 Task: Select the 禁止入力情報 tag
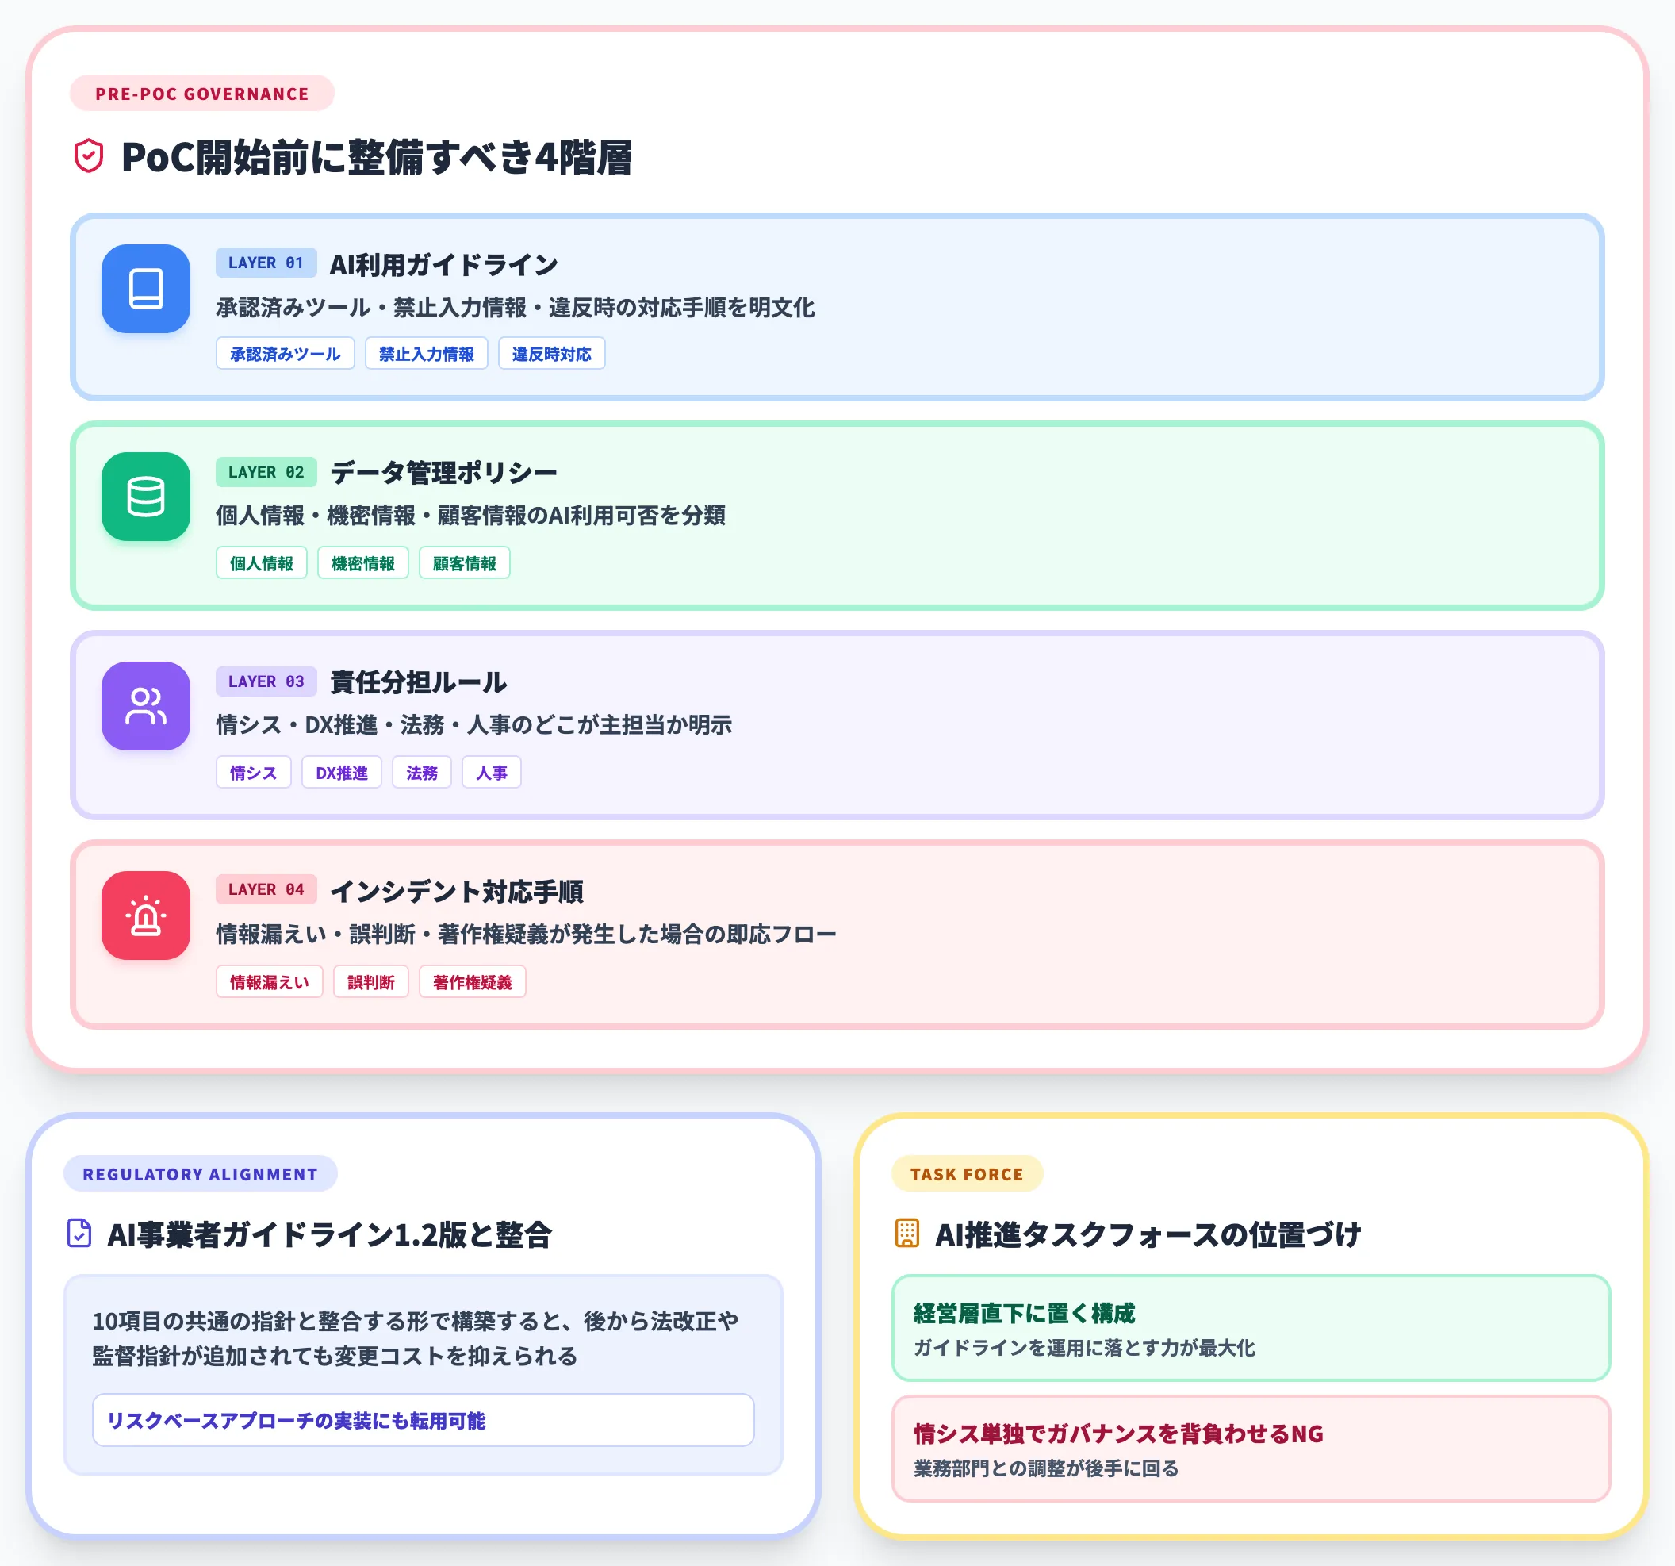coord(427,354)
